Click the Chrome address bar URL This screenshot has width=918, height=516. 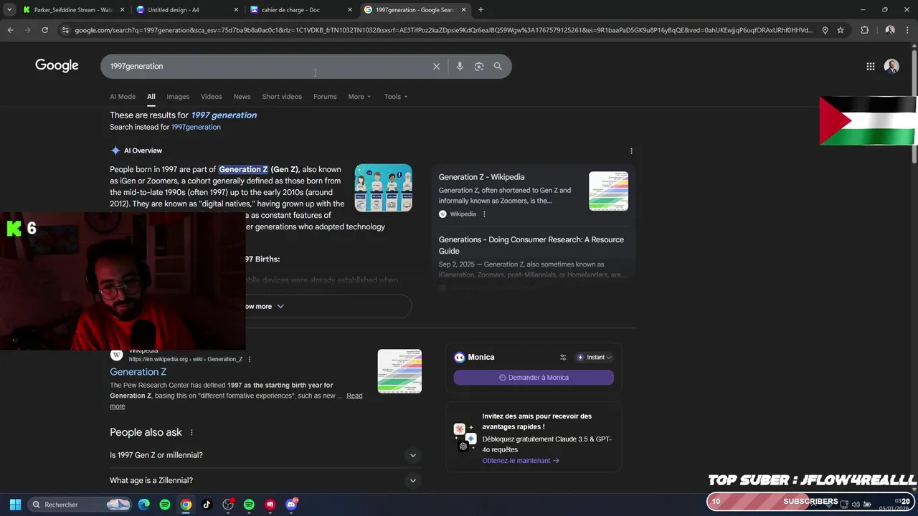pos(444,30)
